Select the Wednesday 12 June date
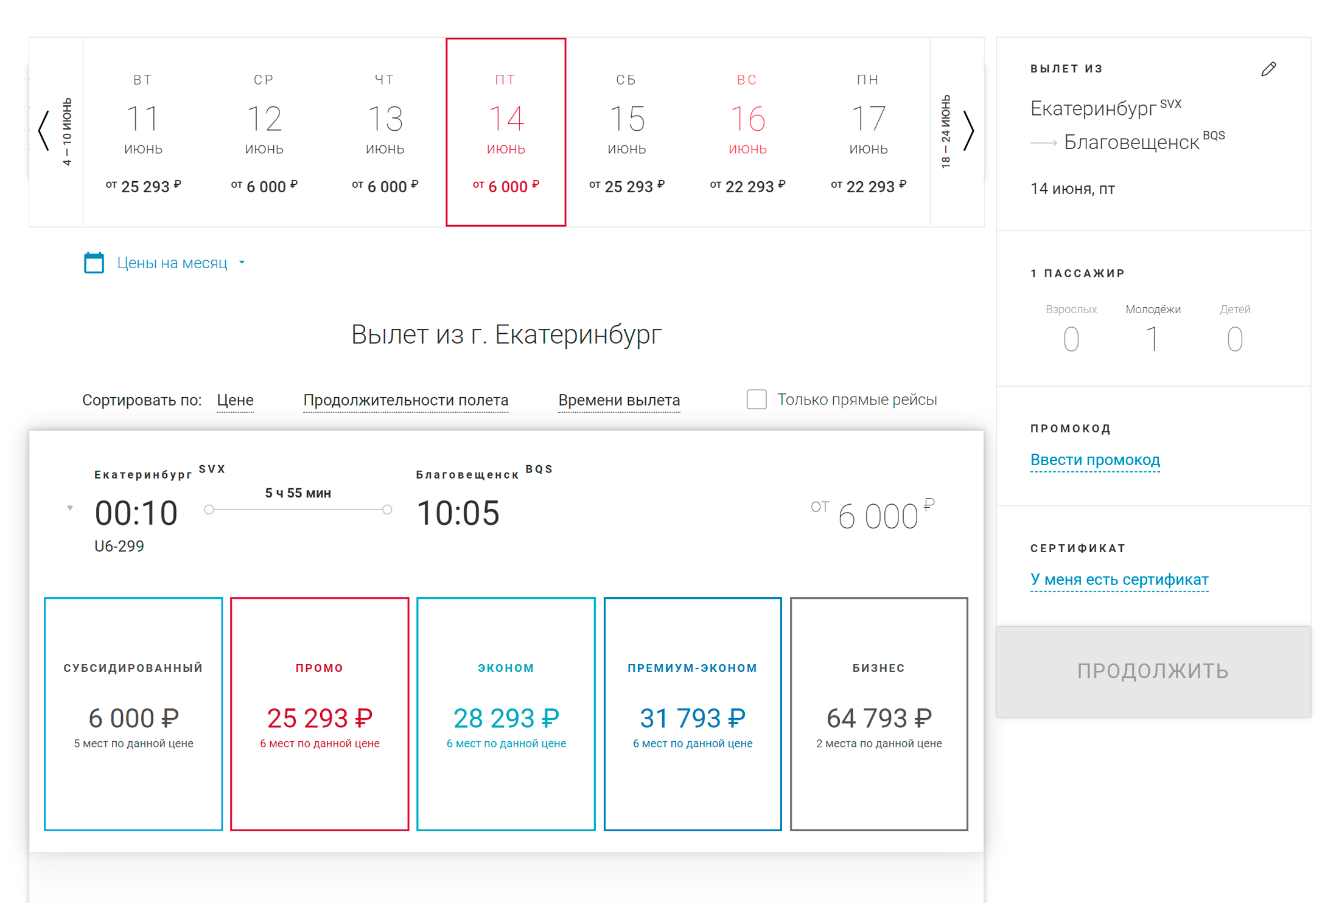This screenshot has height=903, width=1339. [264, 131]
